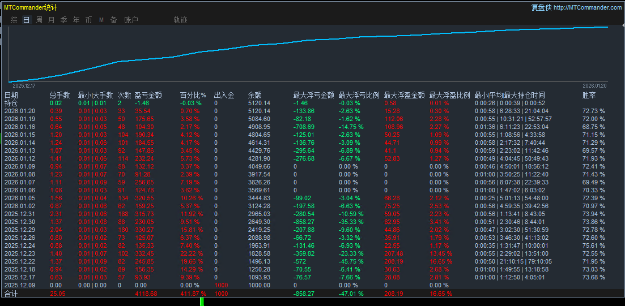Select the 2025.12.22 row date
Screen dimensions: 625x306
[x=18, y=261]
